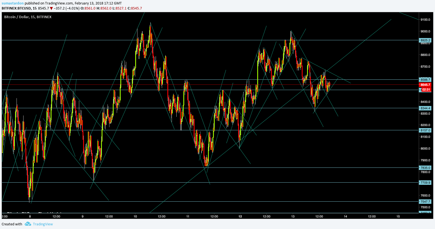The image size is (435, 229).
Task: Click date label 10 on time axis
Action: 135,216
